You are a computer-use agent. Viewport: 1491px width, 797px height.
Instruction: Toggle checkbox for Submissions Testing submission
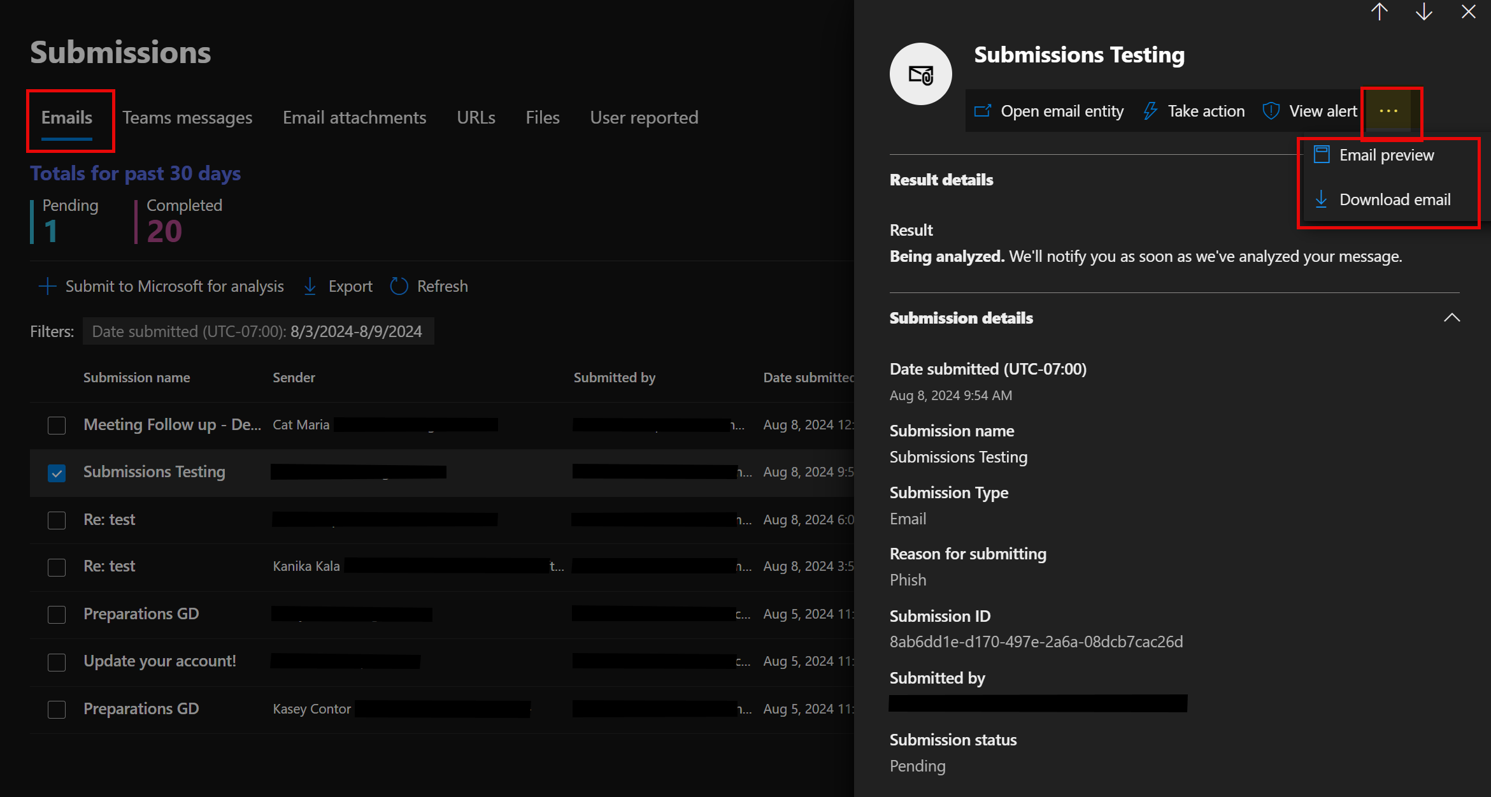tap(56, 471)
